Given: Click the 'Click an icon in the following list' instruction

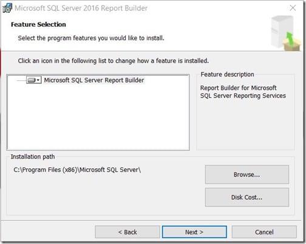Looking at the screenshot, I should coord(114,61).
